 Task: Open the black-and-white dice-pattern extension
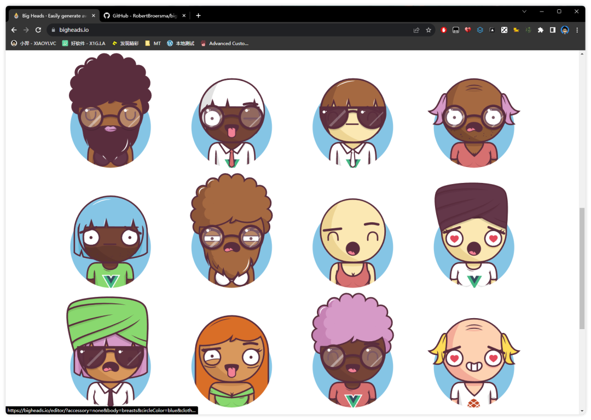pyautogui.click(x=504, y=30)
